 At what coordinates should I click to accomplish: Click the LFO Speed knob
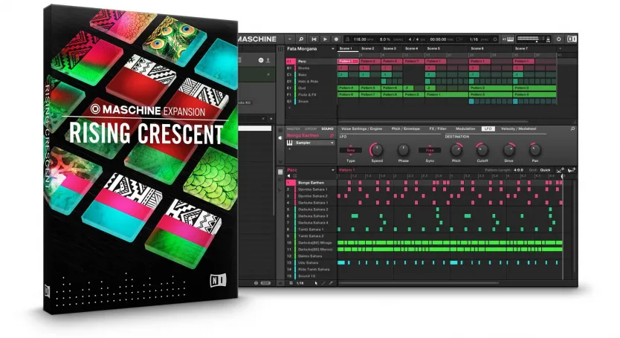point(377,149)
